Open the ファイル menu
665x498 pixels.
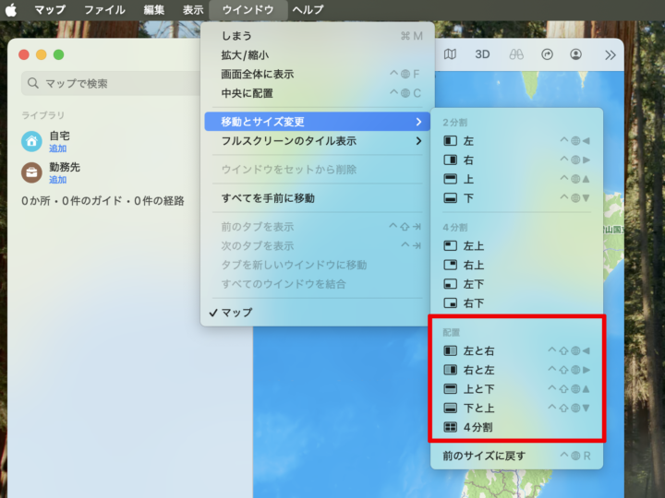click(104, 9)
